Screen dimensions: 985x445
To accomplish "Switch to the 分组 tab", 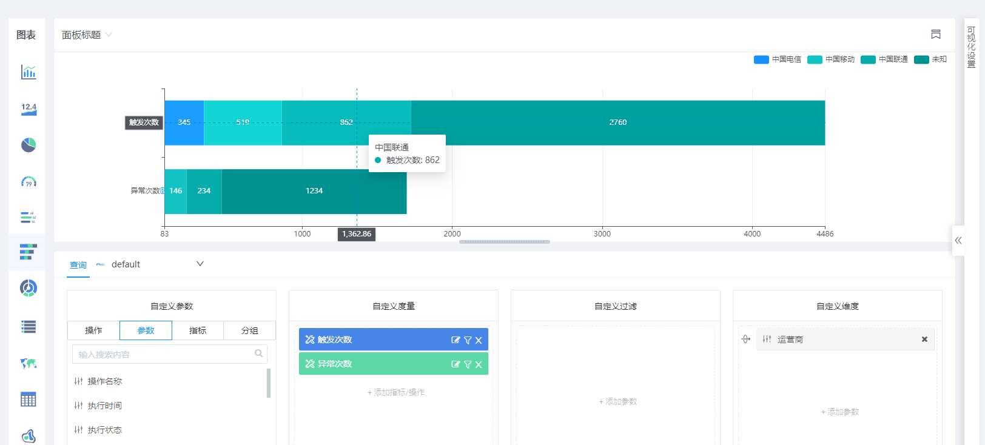I will pos(250,330).
